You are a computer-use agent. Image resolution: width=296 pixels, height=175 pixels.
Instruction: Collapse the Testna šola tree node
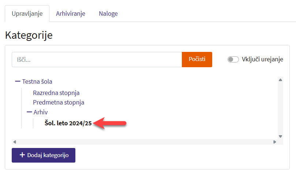coord(18,81)
